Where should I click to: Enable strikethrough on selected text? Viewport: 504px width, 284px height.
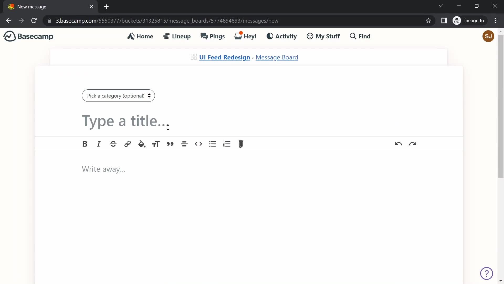(113, 144)
